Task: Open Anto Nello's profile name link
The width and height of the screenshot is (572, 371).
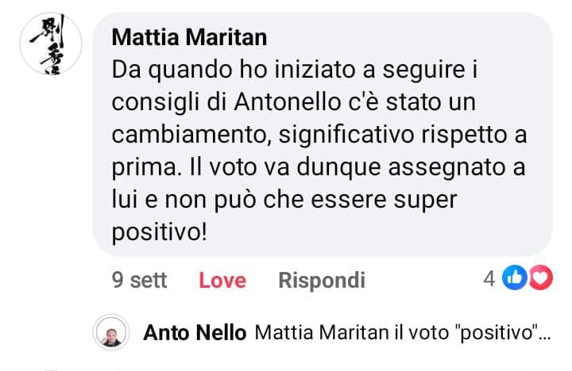Action: (x=195, y=333)
